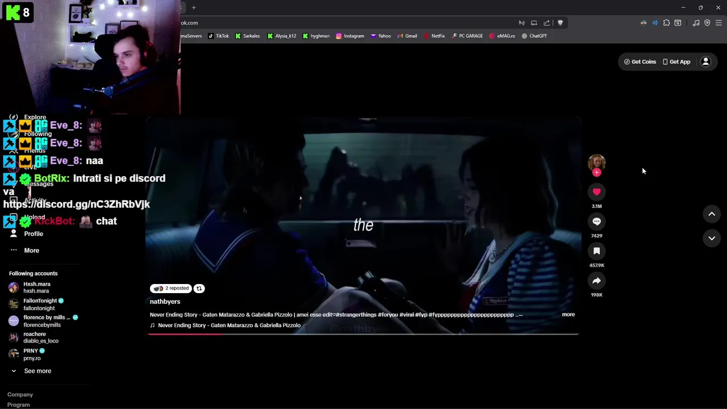This screenshot has width=727, height=409.
Task: Open the Instagram bookmark
Action: click(x=350, y=36)
